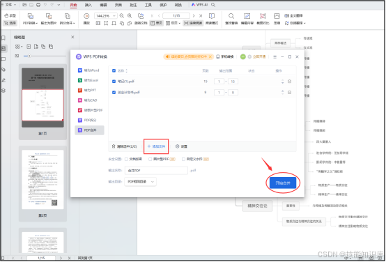Viewport: 386px width, 262px height.
Task: Open the 144.23% zoom level dropdown
Action: [x=114, y=16]
